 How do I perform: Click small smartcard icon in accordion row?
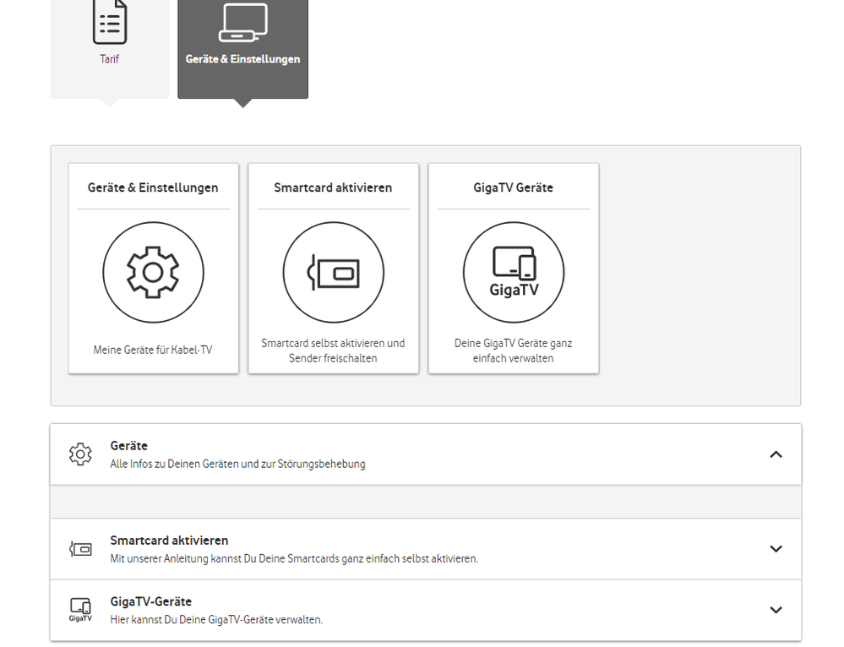pyautogui.click(x=81, y=549)
